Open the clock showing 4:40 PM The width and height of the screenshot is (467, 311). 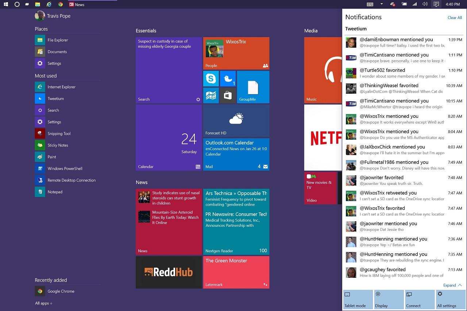(x=453, y=4)
